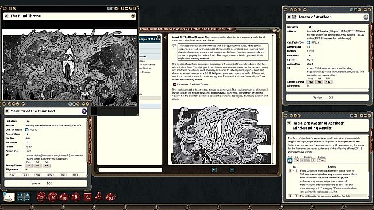Click link icon beside Table 2-1 title
The height and width of the screenshot is (210, 374).
(289, 123)
